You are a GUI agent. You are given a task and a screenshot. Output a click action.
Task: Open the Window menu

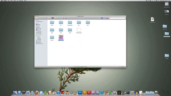21,1
